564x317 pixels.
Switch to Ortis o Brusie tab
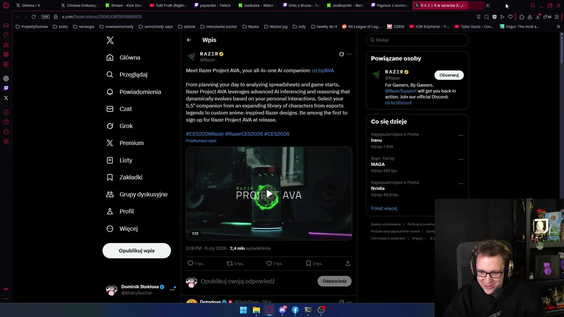[301, 5]
